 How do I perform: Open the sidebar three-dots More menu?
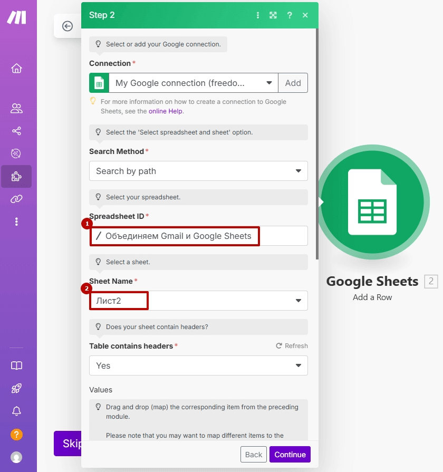click(16, 222)
